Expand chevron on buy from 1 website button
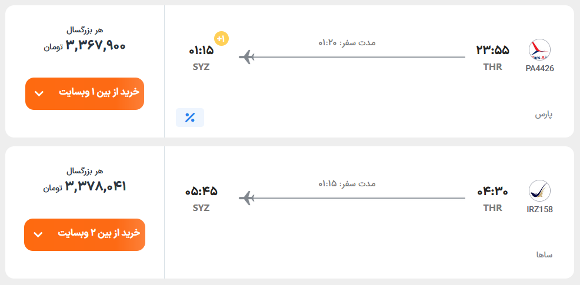The height and width of the screenshot is (285, 580). pos(39,93)
